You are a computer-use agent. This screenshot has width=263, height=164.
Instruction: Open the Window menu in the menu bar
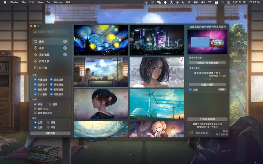tap(58, 2)
